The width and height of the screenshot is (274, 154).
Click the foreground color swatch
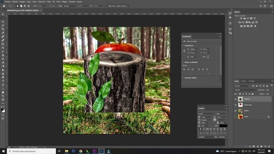[2, 110]
